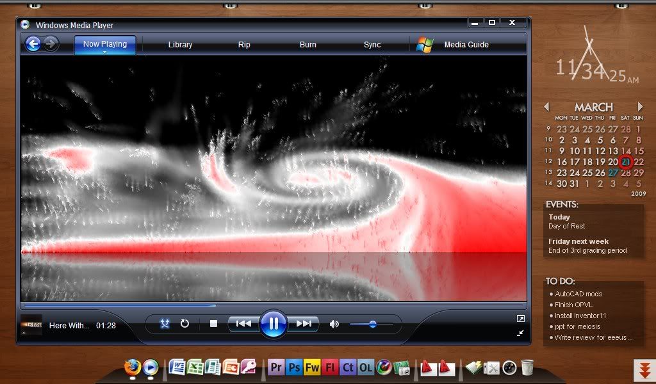Image resolution: width=656 pixels, height=384 pixels.
Task: Toggle repeat mode
Action: [x=184, y=324]
